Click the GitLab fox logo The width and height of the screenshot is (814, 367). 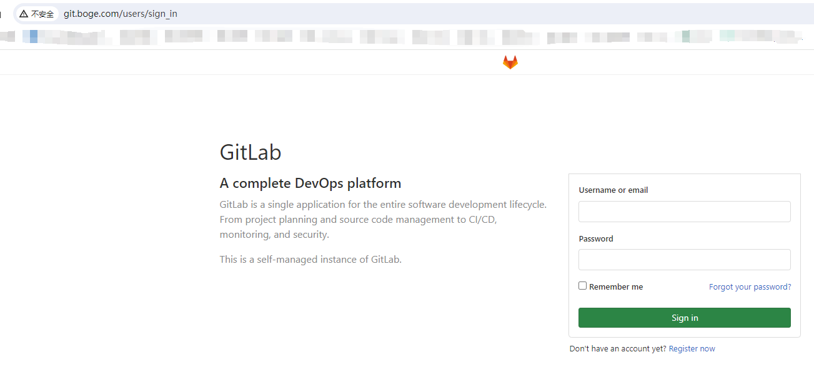510,62
